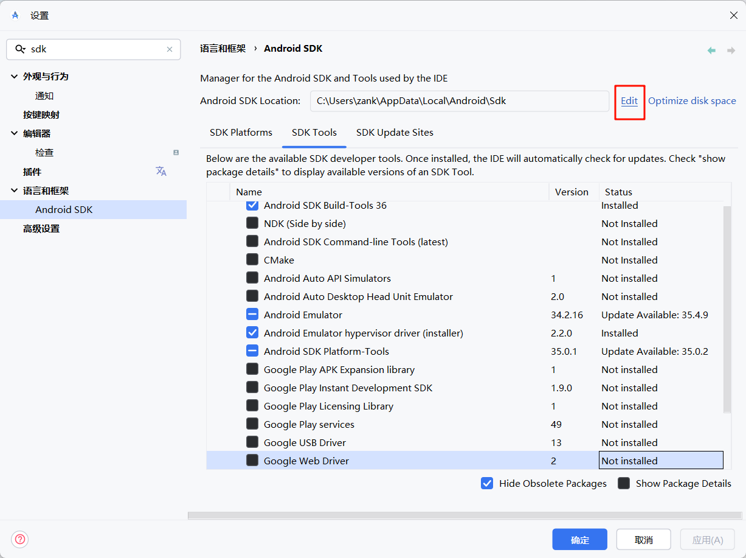The image size is (746, 558).
Task: Open the SDK Update Sites tab
Action: click(395, 133)
